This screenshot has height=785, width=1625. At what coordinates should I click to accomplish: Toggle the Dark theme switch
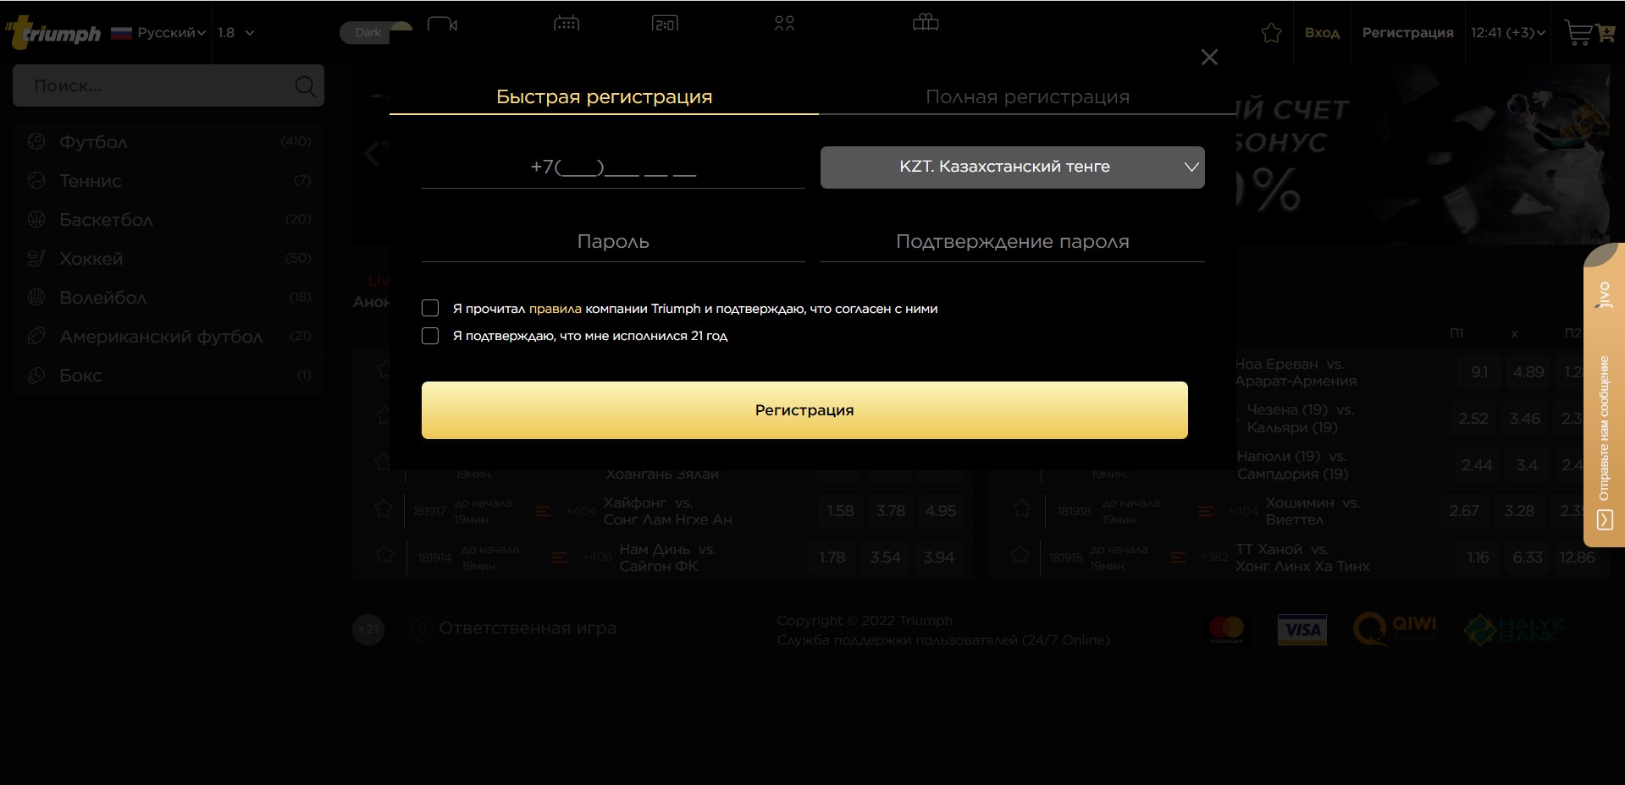376,32
